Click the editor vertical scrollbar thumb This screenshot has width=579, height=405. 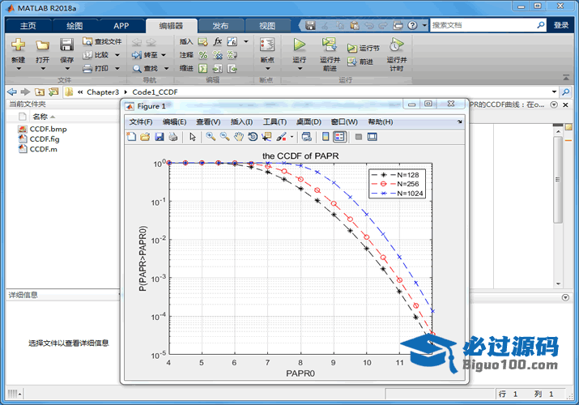558,180
